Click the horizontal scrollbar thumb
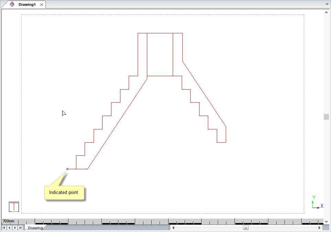The image size is (331, 232). [246, 228]
